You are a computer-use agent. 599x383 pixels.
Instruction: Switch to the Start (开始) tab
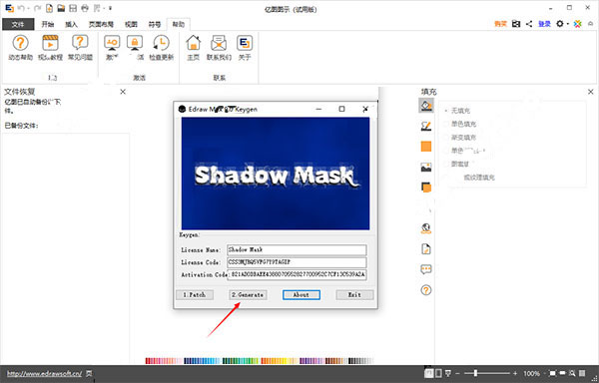(48, 24)
